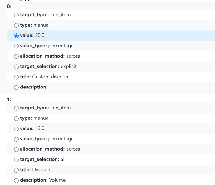The width and height of the screenshot is (215, 185).
Task: Select type manual radio in group 0
Action: click(x=16, y=25)
